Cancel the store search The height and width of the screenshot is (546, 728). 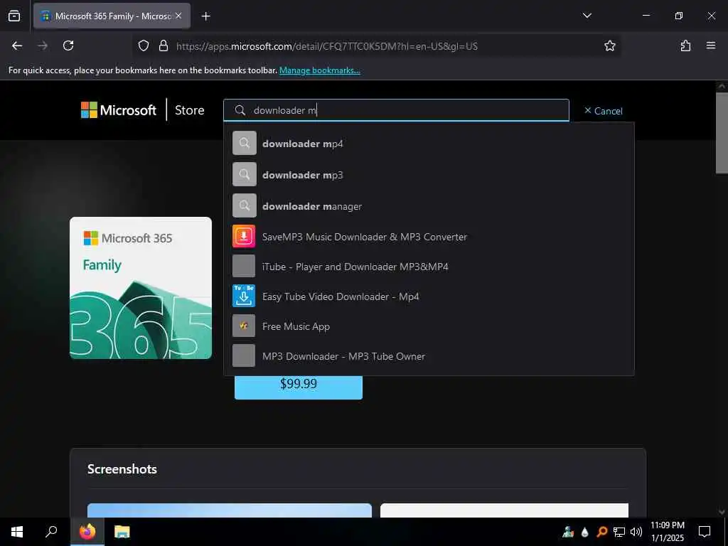(x=603, y=110)
